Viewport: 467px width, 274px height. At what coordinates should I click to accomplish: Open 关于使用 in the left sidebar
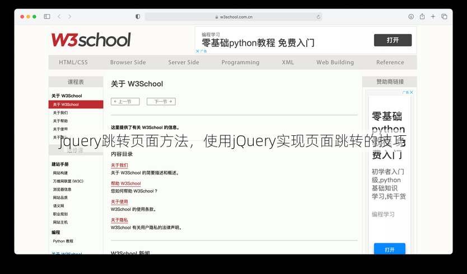pos(60,129)
